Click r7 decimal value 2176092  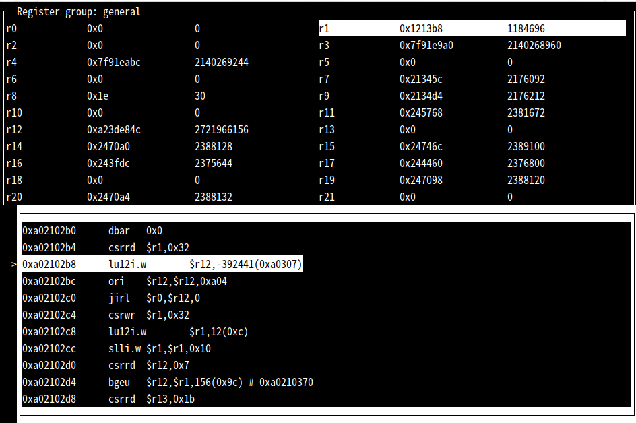pos(526,79)
